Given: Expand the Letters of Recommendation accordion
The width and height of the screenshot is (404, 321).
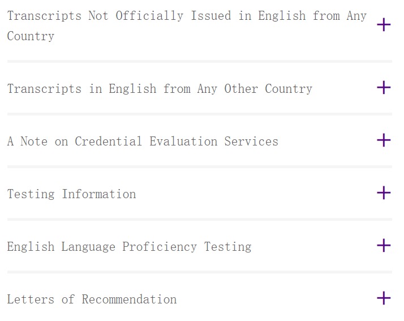Looking at the screenshot, I should pos(384,298).
